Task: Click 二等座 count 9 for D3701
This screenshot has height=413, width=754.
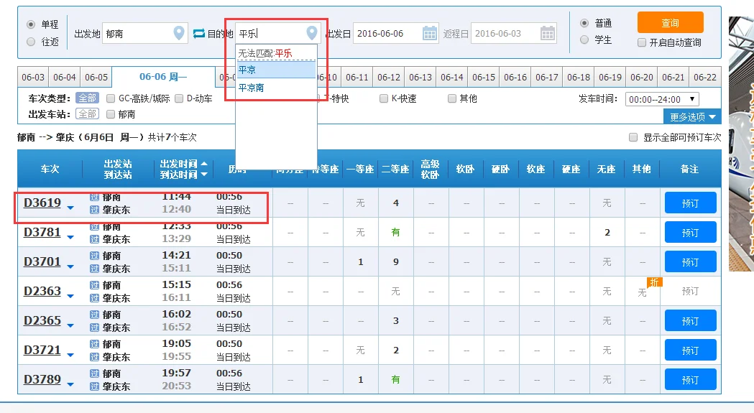Action: pyautogui.click(x=396, y=262)
